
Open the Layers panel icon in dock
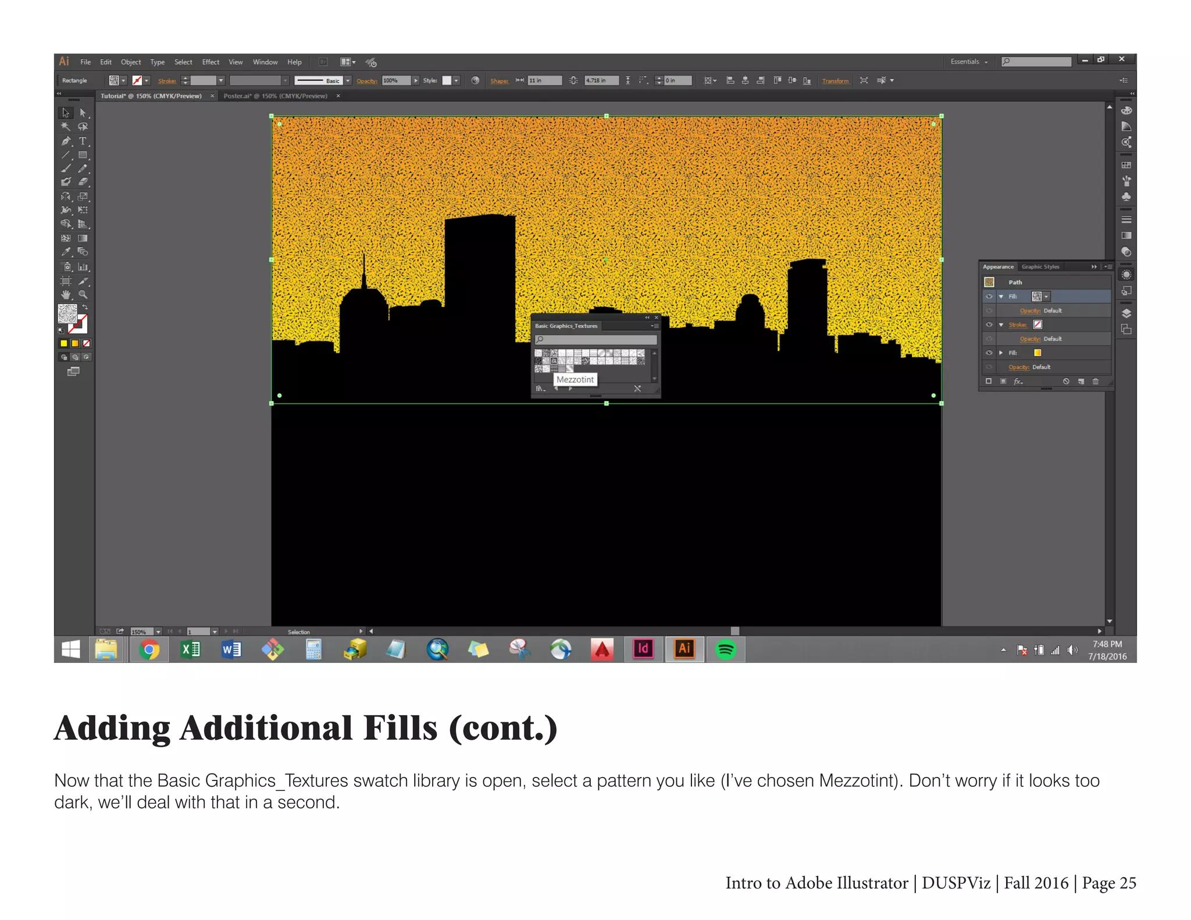tap(1126, 313)
